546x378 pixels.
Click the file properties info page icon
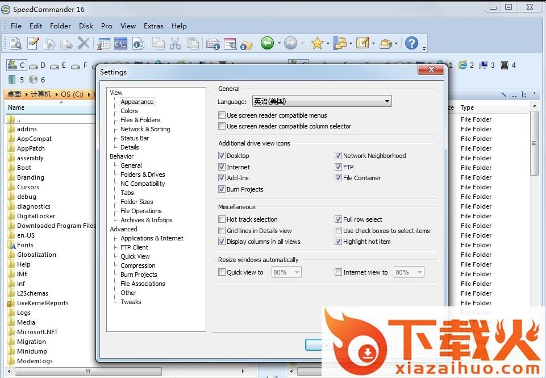(x=138, y=44)
